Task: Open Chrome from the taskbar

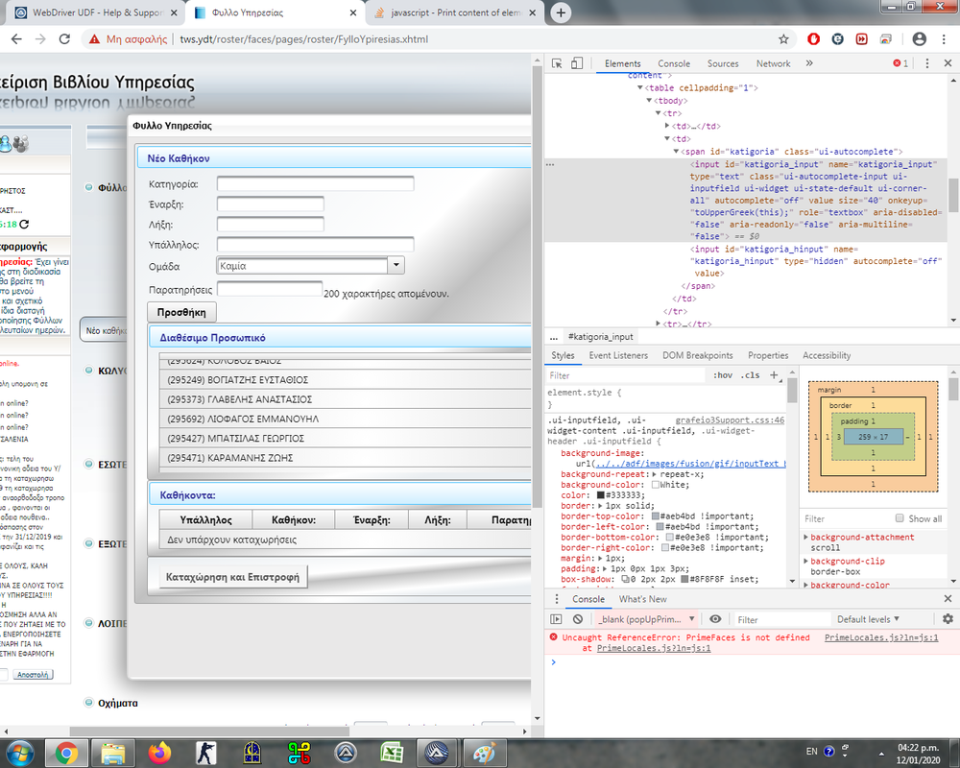Action: 67,753
